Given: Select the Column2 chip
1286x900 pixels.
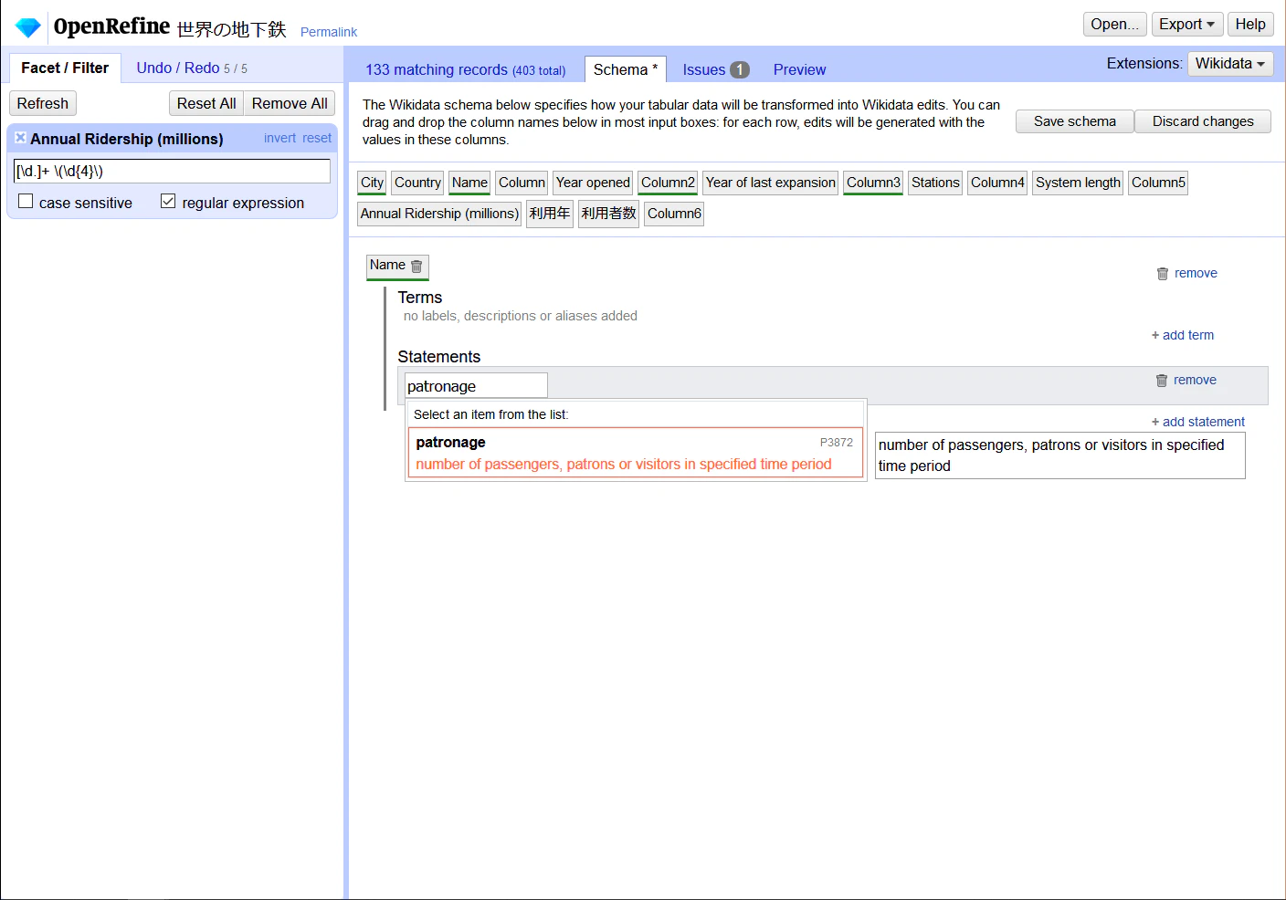Looking at the screenshot, I should click(668, 183).
